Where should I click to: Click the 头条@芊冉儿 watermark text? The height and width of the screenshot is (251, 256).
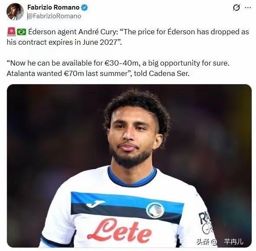tap(220, 241)
